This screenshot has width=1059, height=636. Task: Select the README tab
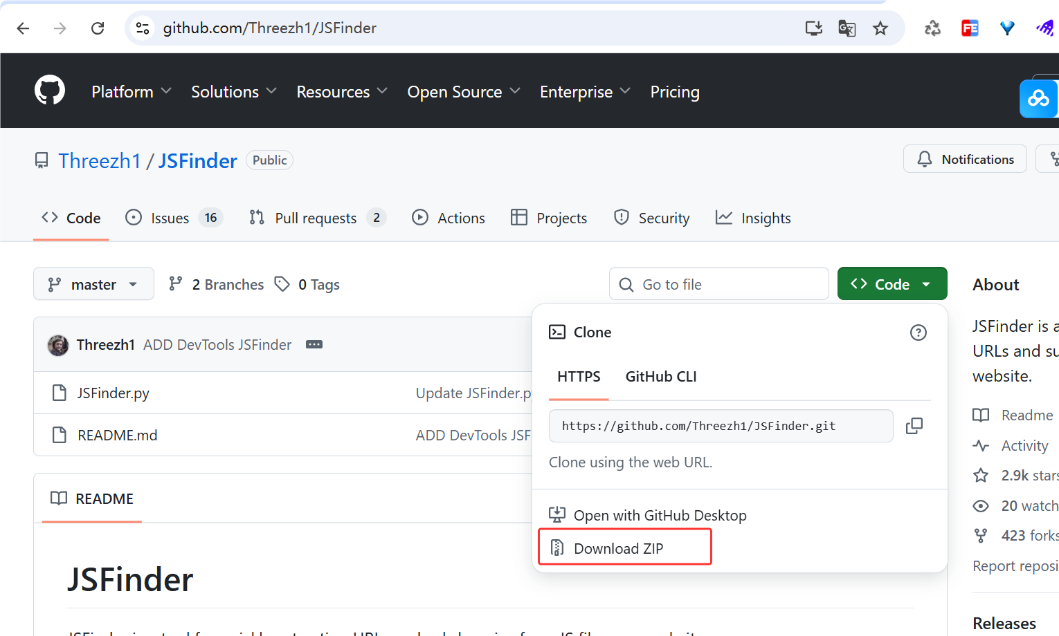92,498
